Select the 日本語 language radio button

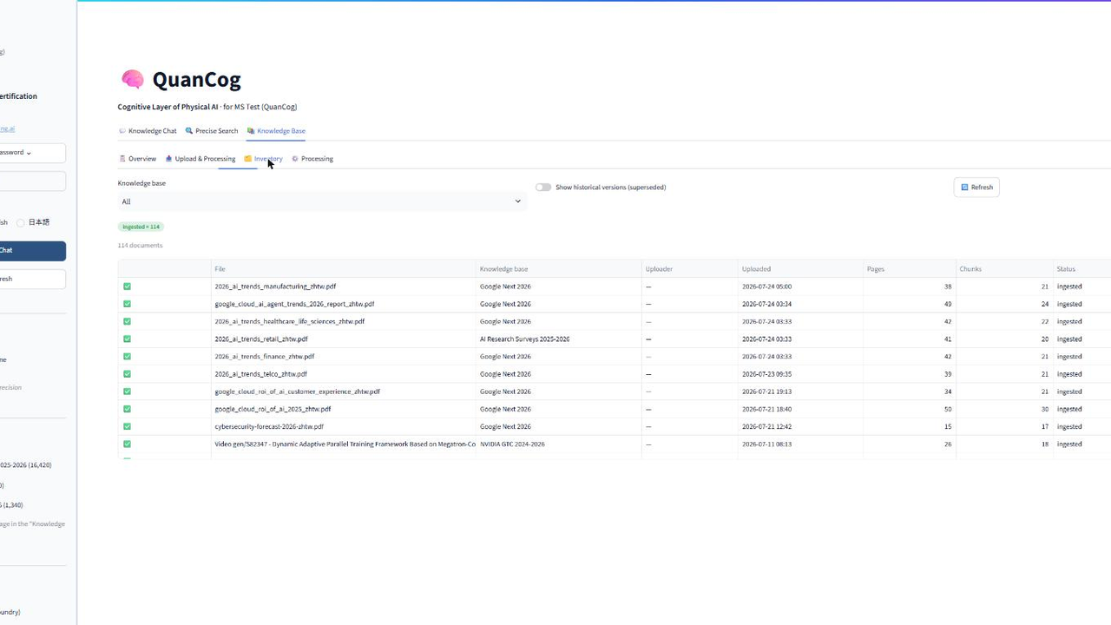[21, 222]
